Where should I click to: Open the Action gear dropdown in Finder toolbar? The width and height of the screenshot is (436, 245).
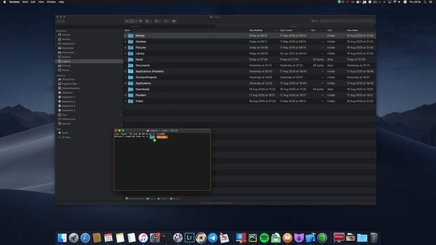tap(157, 21)
